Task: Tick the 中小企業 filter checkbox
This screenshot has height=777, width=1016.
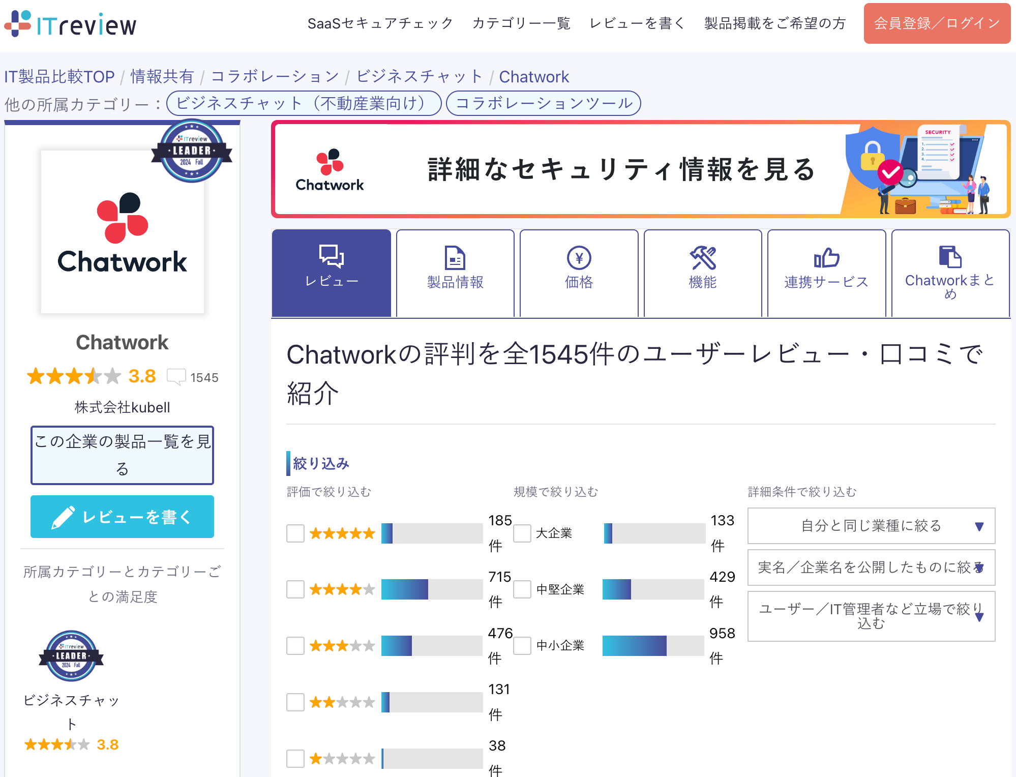Action: coord(522,646)
